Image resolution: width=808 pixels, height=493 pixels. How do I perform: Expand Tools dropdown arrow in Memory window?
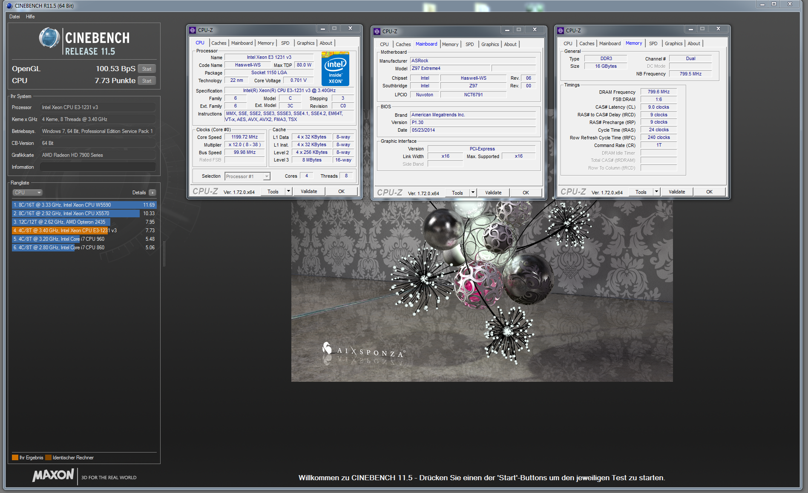pos(656,192)
